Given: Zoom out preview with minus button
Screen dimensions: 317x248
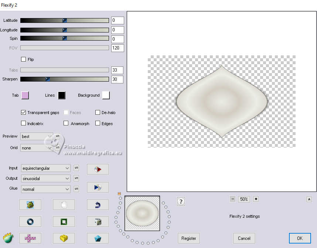Looking at the screenshot, I should pyautogui.click(x=233, y=199).
